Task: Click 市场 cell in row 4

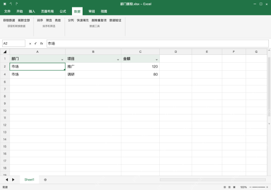Action: click(38, 74)
